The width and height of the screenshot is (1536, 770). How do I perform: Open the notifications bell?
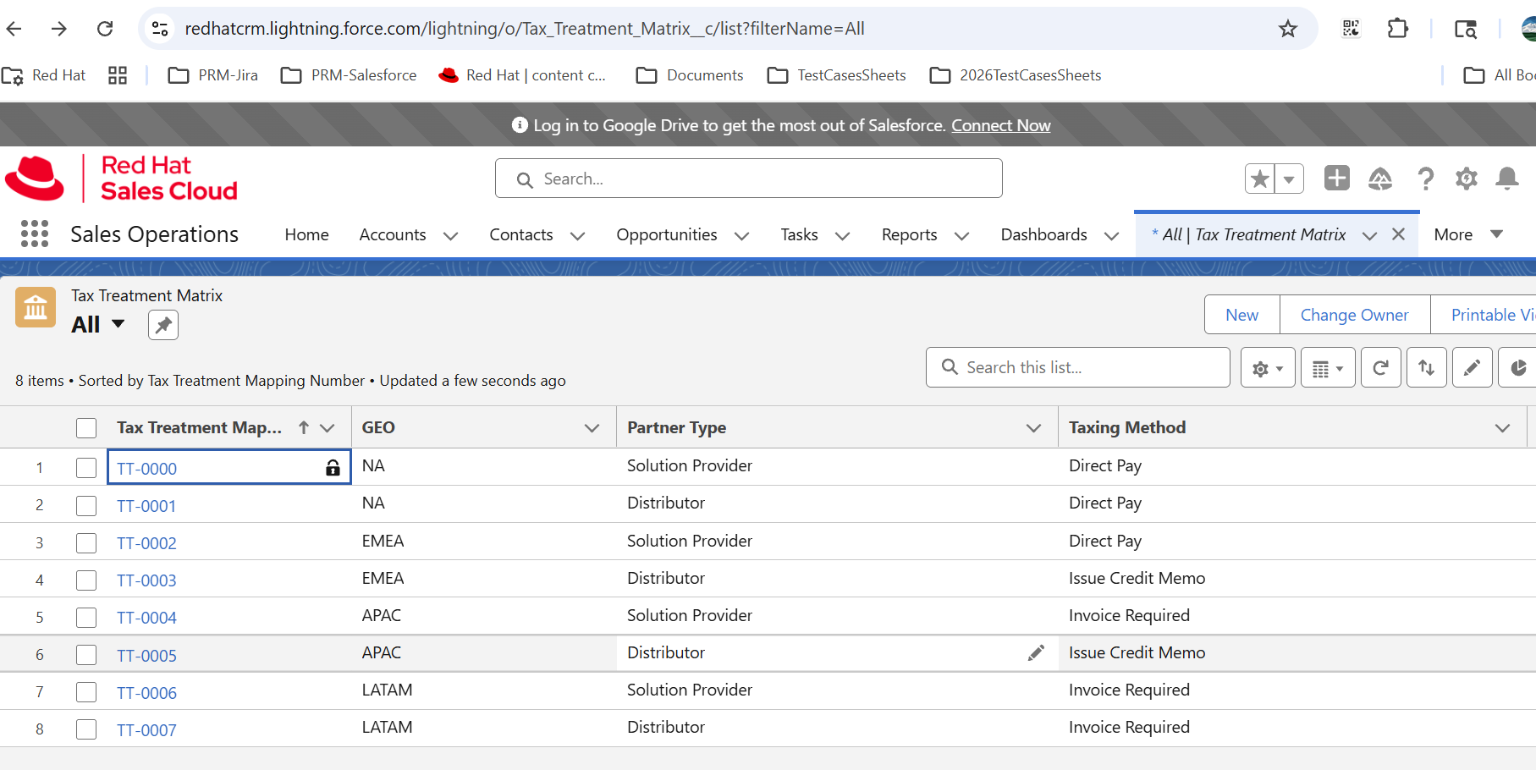1506,179
